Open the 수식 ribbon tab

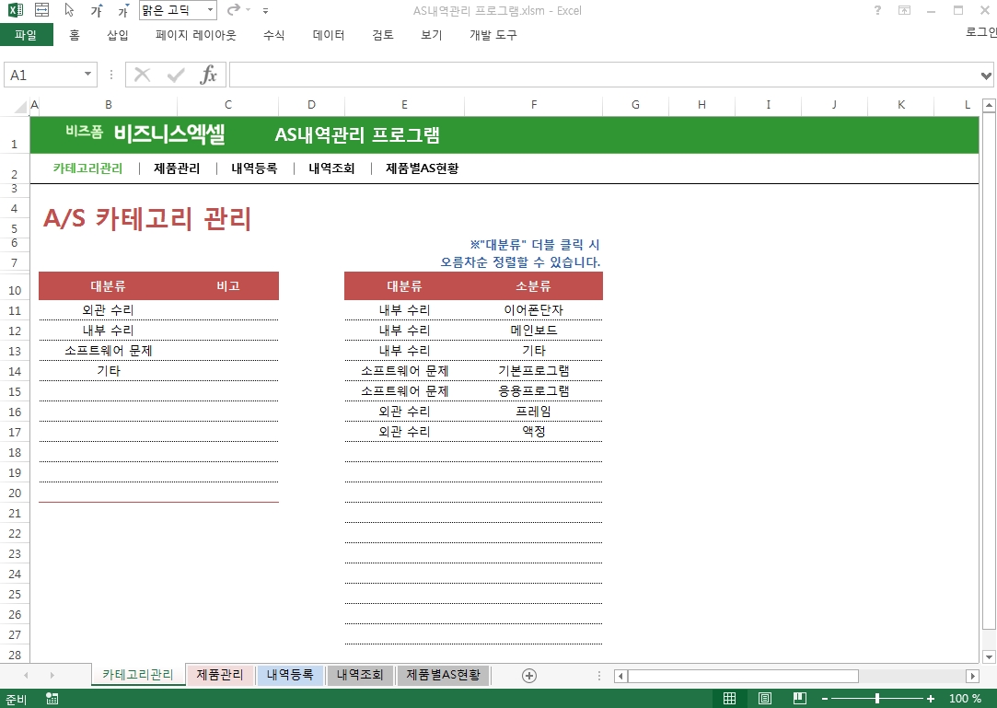274,35
